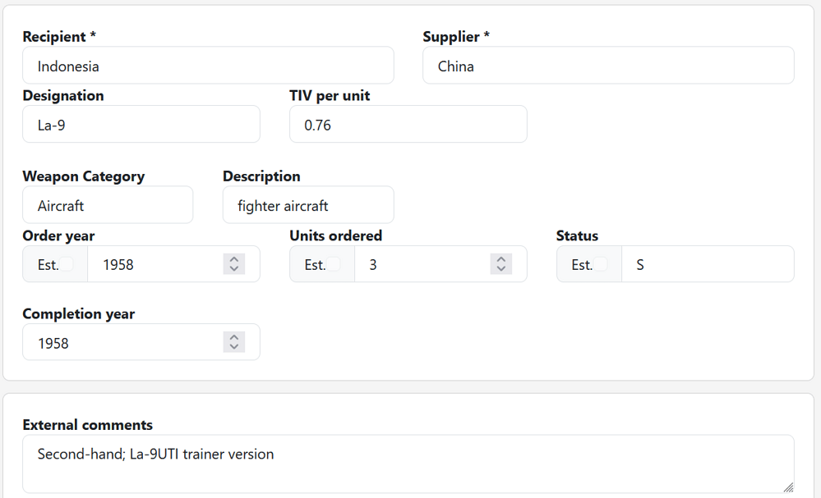
Task: Select the Designation field with La-9
Action: (141, 125)
